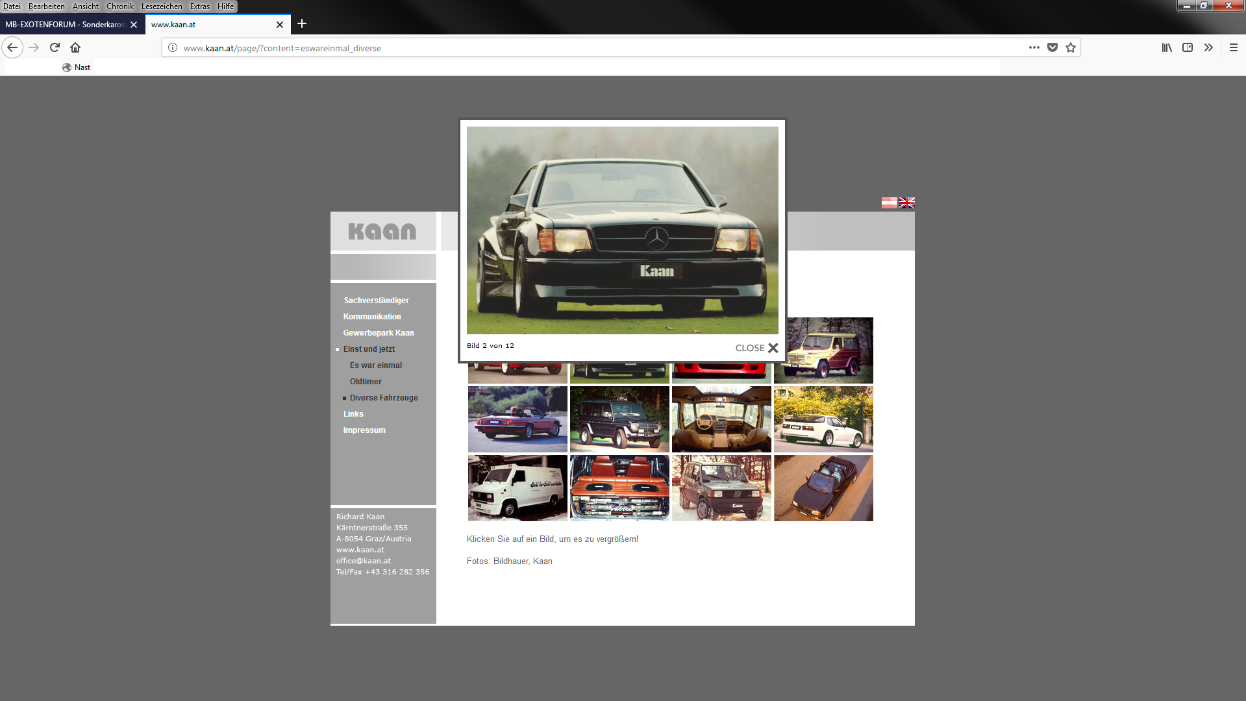The width and height of the screenshot is (1246, 701).
Task: Select the www.kaan.at tab
Action: (x=211, y=25)
